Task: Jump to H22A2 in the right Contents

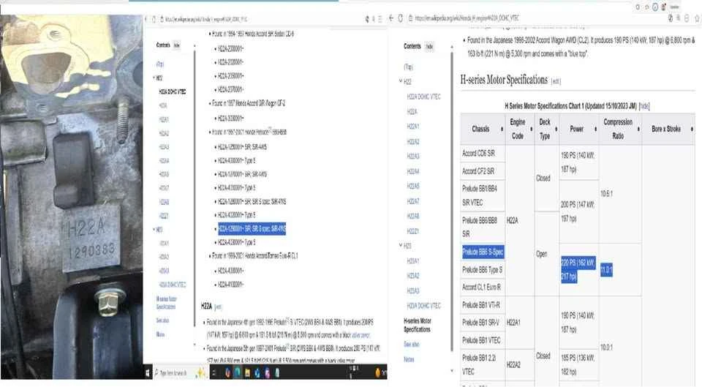Action: (x=413, y=141)
